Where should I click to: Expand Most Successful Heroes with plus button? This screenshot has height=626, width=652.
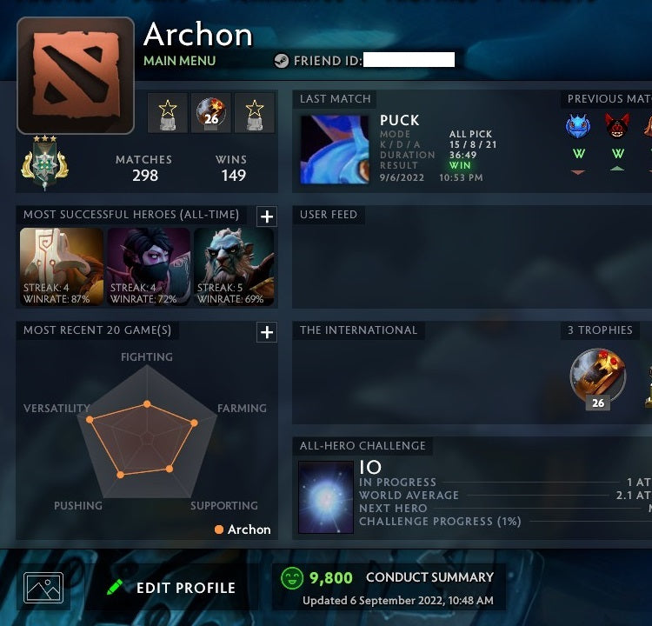(267, 216)
